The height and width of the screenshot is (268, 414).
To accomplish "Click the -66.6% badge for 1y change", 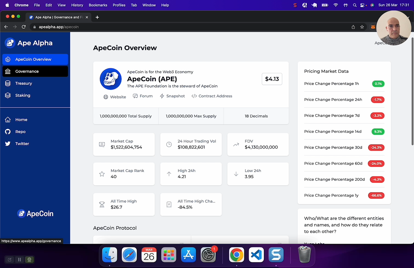I will pyautogui.click(x=376, y=195).
